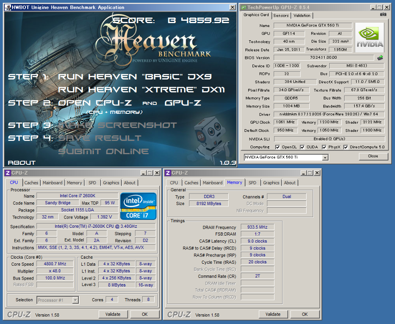The width and height of the screenshot is (395, 324).
Task: Open Graphics tab in right CPU-Z window
Action: coord(271,183)
